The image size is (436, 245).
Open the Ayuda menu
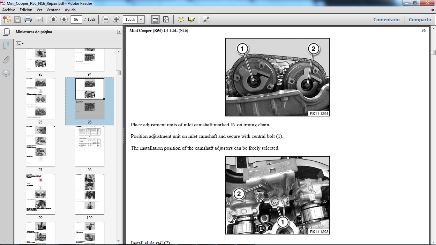point(70,10)
